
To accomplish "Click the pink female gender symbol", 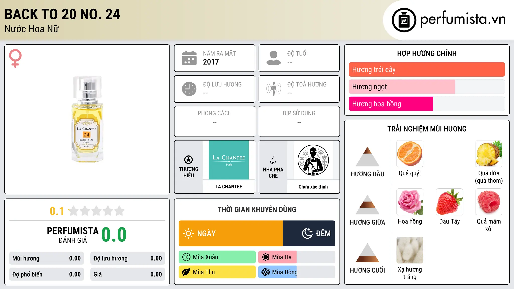I will click(15, 58).
